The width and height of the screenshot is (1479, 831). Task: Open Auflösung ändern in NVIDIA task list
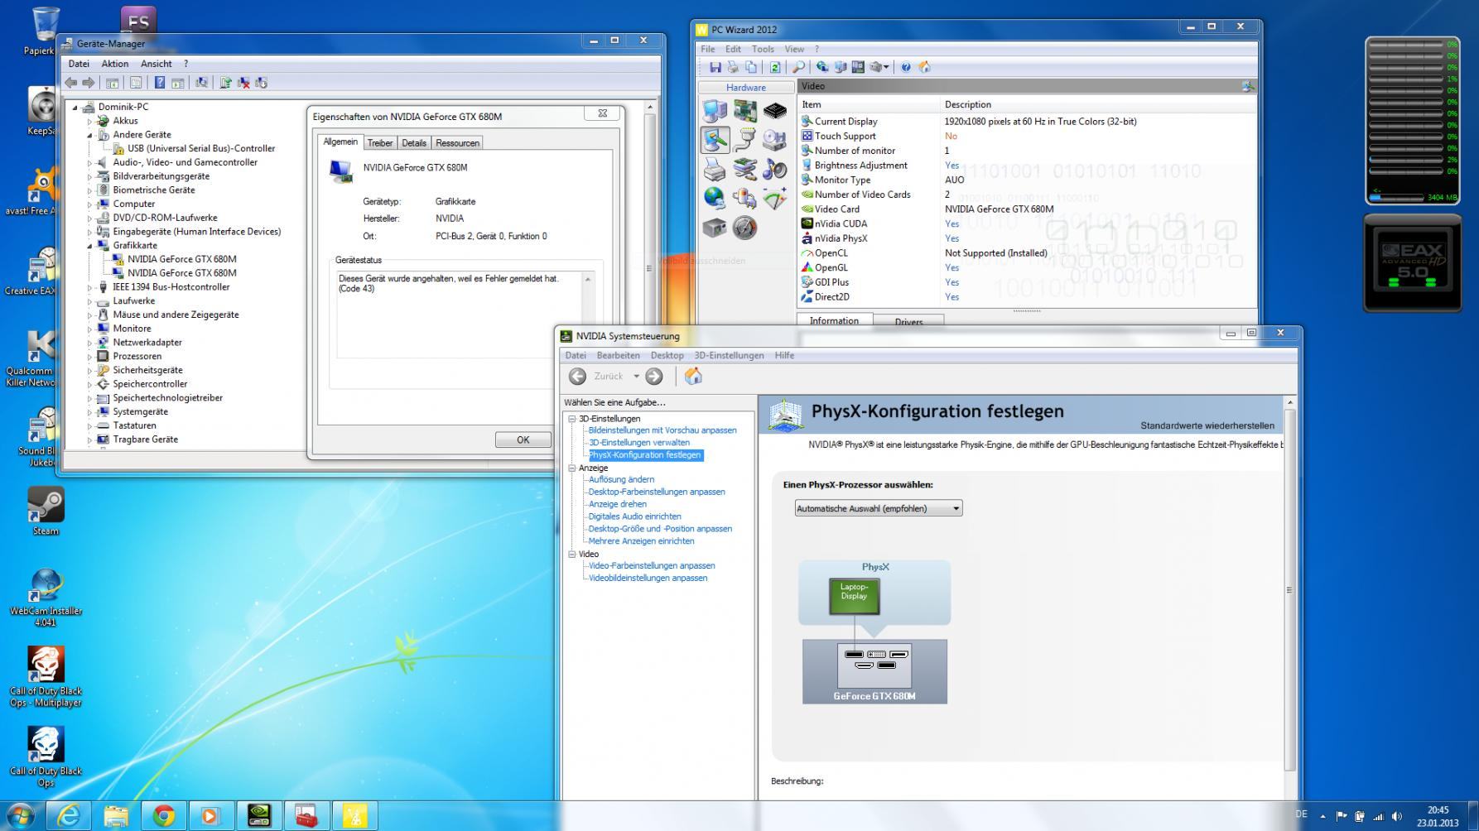click(x=621, y=480)
